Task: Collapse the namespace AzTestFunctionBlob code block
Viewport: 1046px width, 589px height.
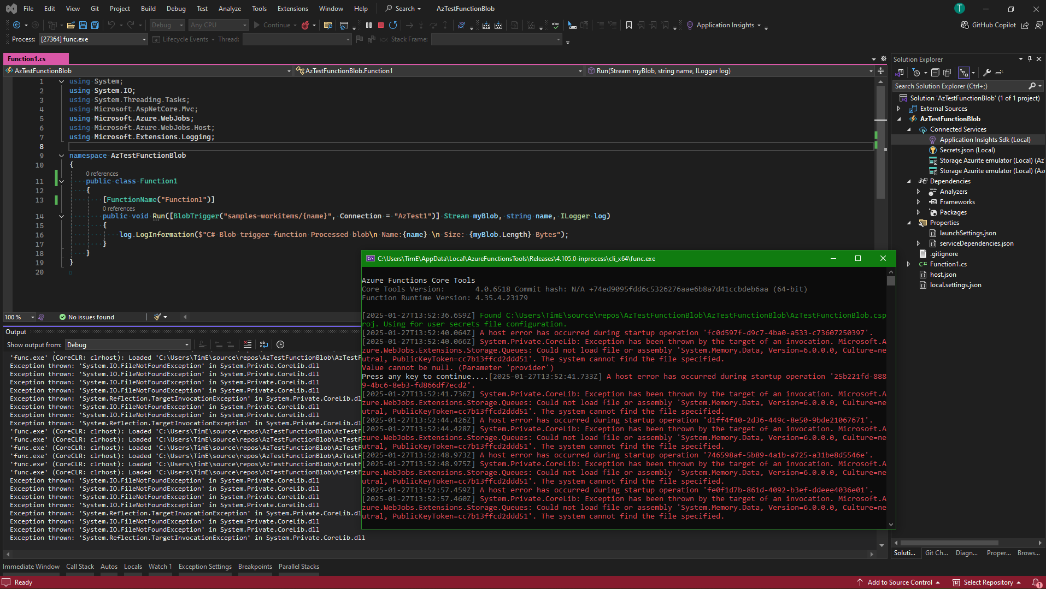Action: coord(61,156)
